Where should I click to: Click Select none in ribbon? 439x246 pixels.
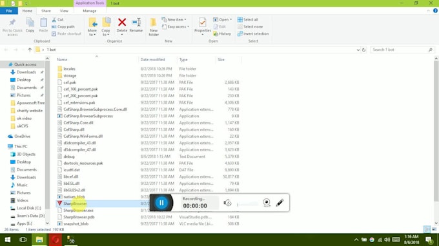[x=250, y=26]
